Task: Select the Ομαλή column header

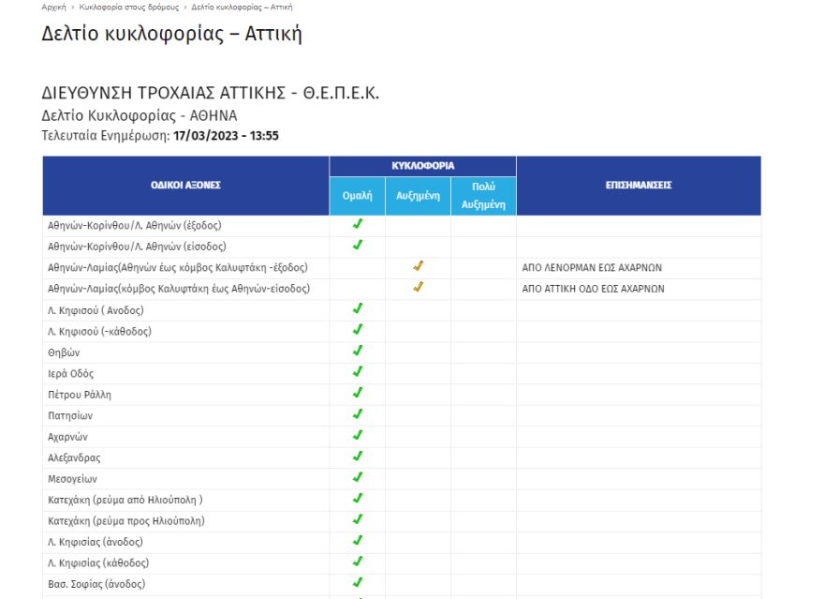Action: (x=357, y=197)
